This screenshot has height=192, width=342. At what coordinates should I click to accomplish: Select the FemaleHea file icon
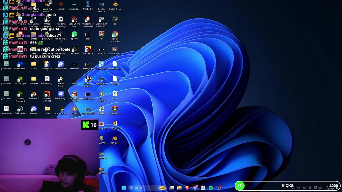(115, 66)
